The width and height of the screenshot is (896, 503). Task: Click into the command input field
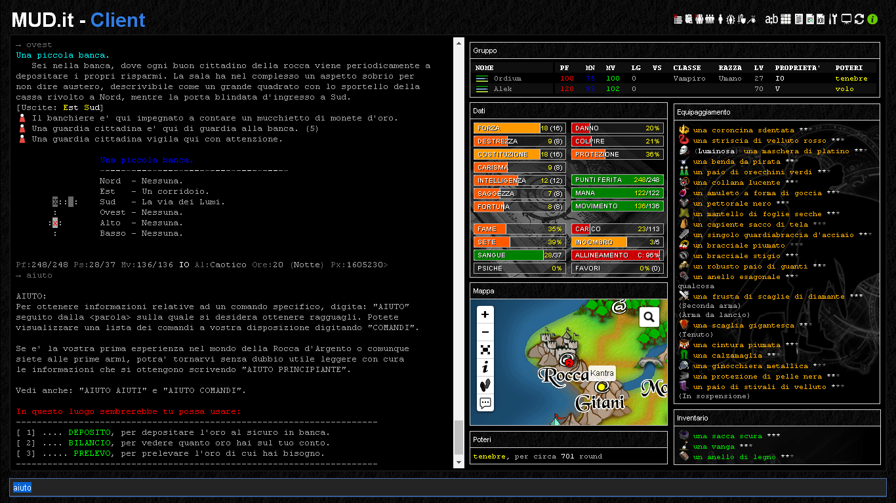click(x=448, y=487)
